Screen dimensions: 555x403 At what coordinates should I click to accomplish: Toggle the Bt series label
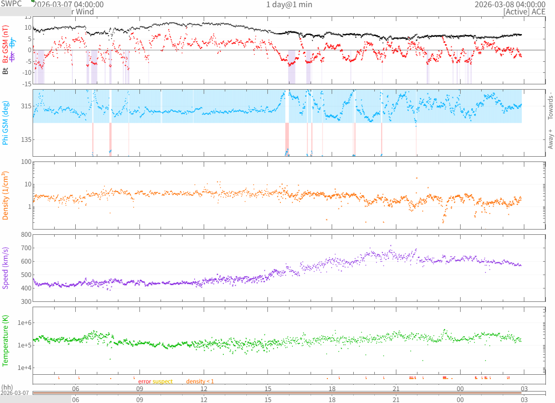coord(6,70)
